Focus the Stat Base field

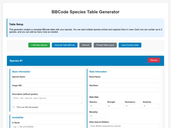point(124,89)
